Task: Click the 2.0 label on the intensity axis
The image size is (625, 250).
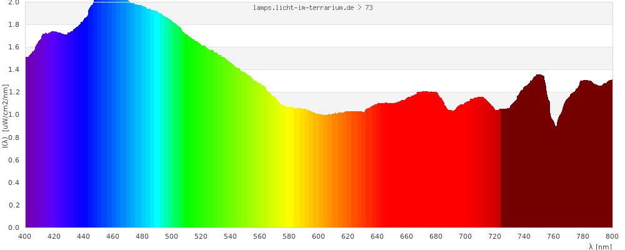Action: (x=13, y=2)
